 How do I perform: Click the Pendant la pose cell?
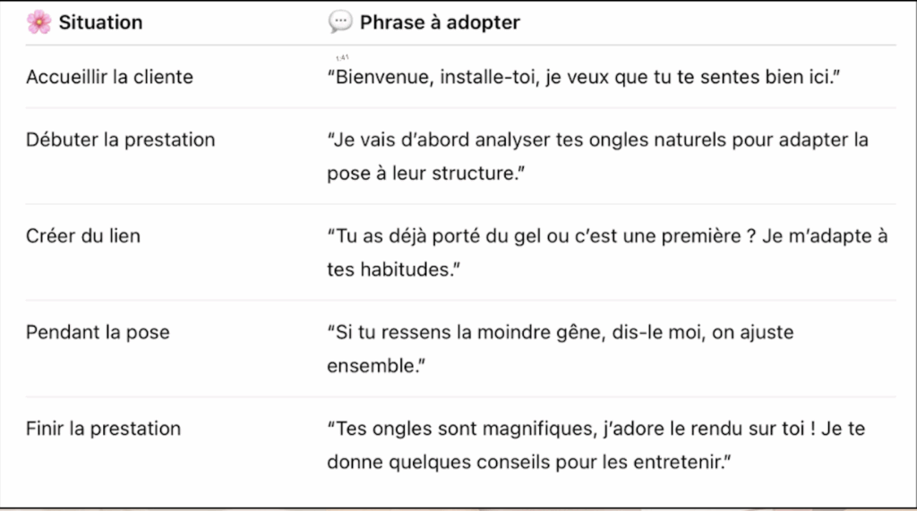click(98, 332)
